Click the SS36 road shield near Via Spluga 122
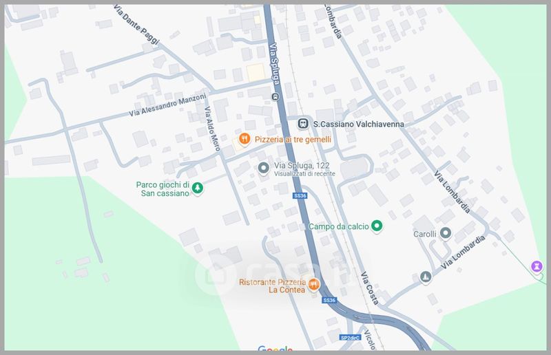The image size is (551, 355). (x=300, y=196)
